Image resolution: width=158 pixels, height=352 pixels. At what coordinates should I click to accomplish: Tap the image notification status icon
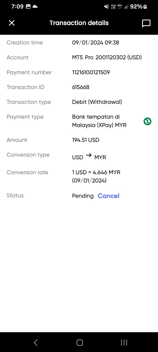[28, 7]
